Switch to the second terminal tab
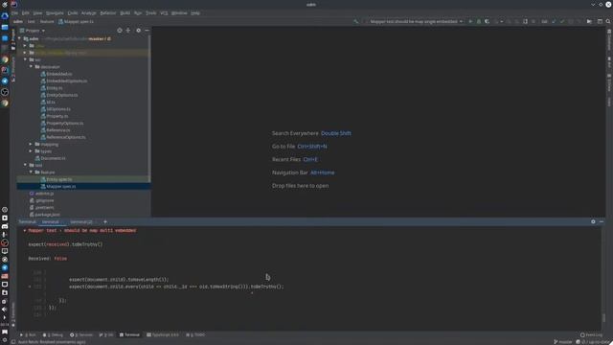Screen dimensions: 613x345 (x=51, y=221)
